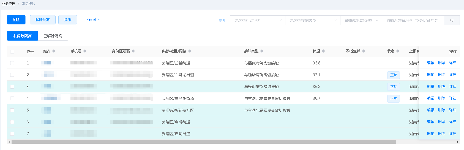464x150 pixels.
Task: Click the 创建 button
Action: click(x=16, y=20)
